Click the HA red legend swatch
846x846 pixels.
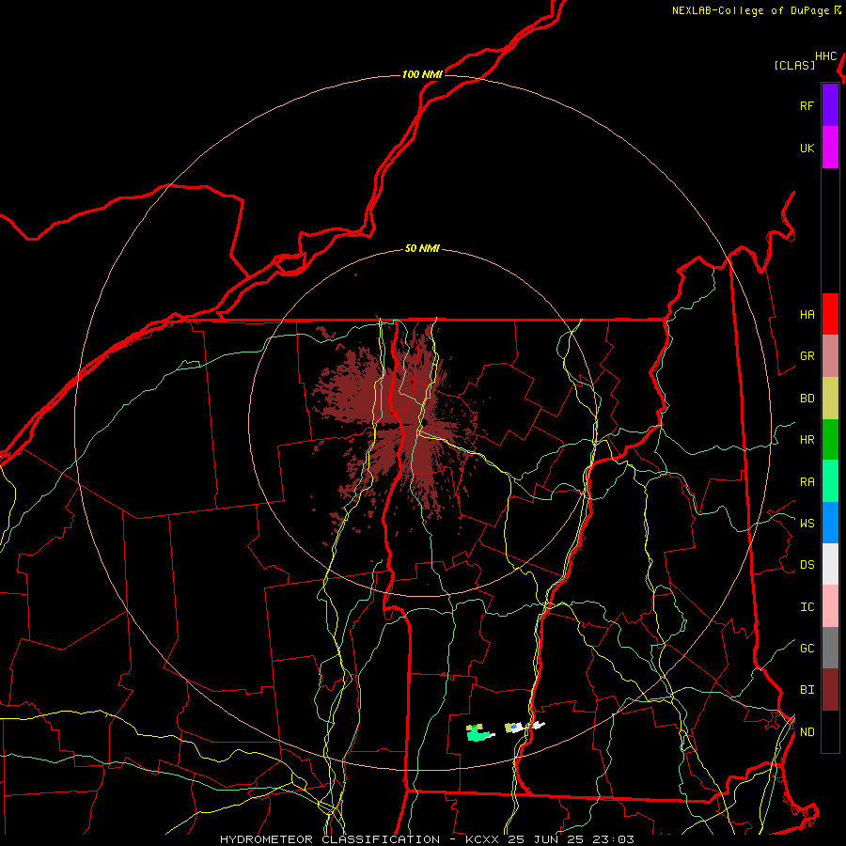830,314
